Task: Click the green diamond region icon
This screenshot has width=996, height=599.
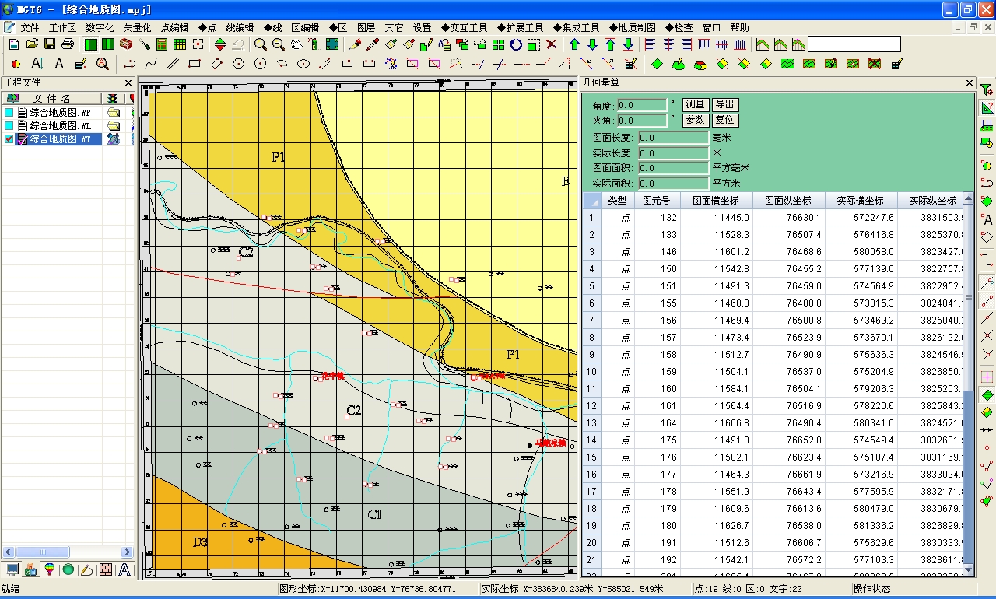Action: pyautogui.click(x=657, y=64)
